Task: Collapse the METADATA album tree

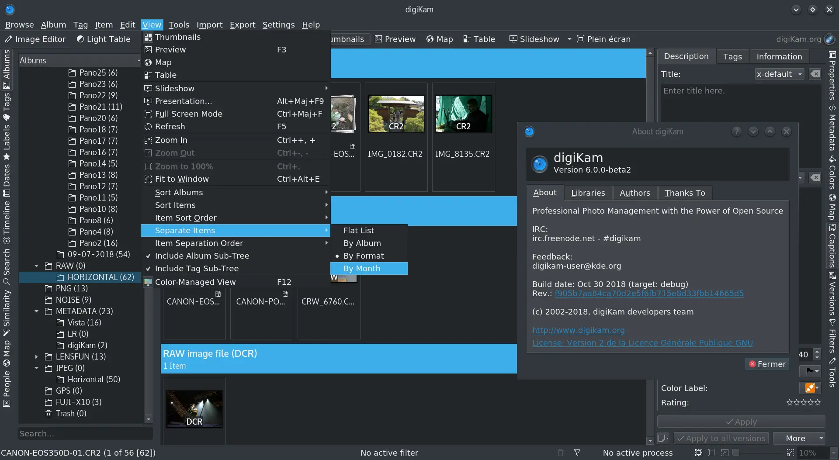Action: click(x=37, y=311)
